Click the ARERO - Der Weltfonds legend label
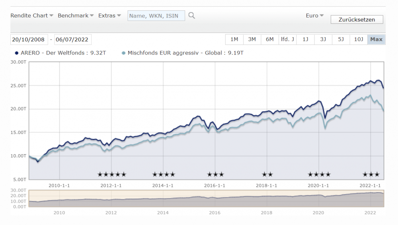Image resolution: width=398 pixels, height=225 pixels. (x=63, y=53)
